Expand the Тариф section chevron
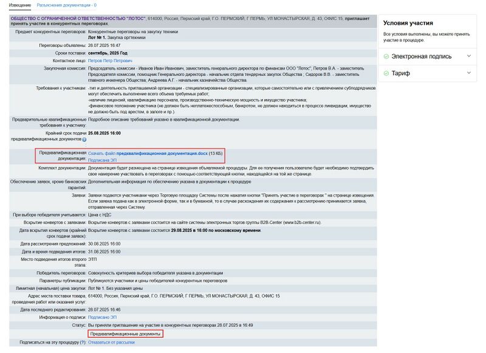The width and height of the screenshot is (486, 353). click(468, 73)
